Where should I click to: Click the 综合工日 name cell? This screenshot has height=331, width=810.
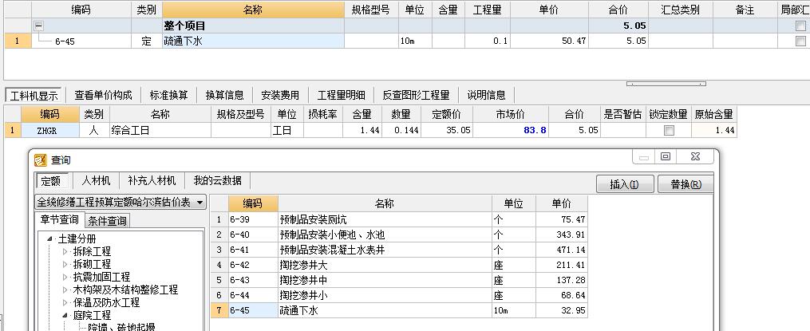click(x=160, y=131)
